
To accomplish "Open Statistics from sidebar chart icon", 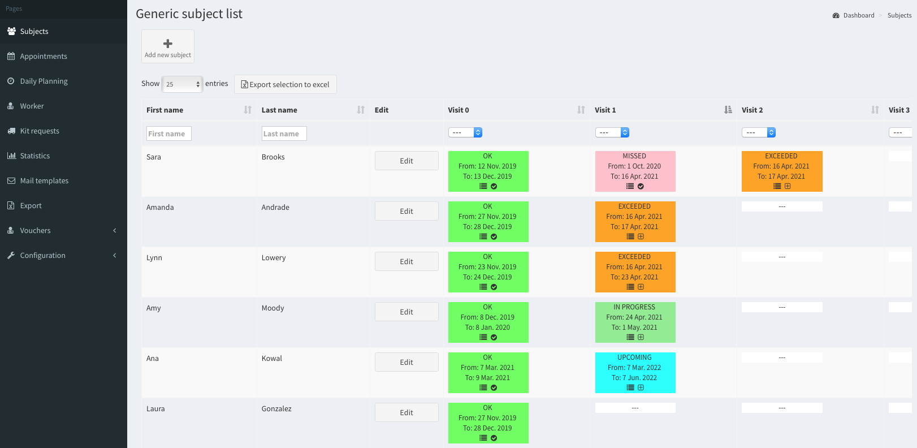I will 11,156.
